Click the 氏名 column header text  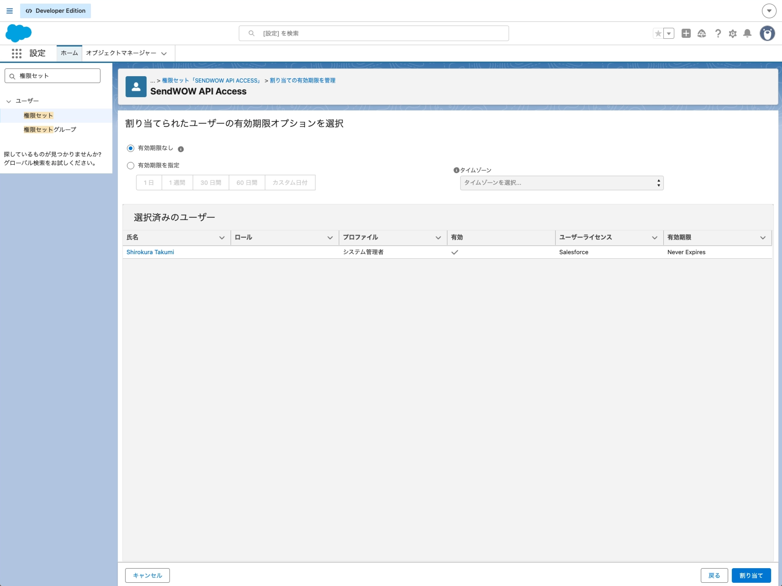point(132,237)
